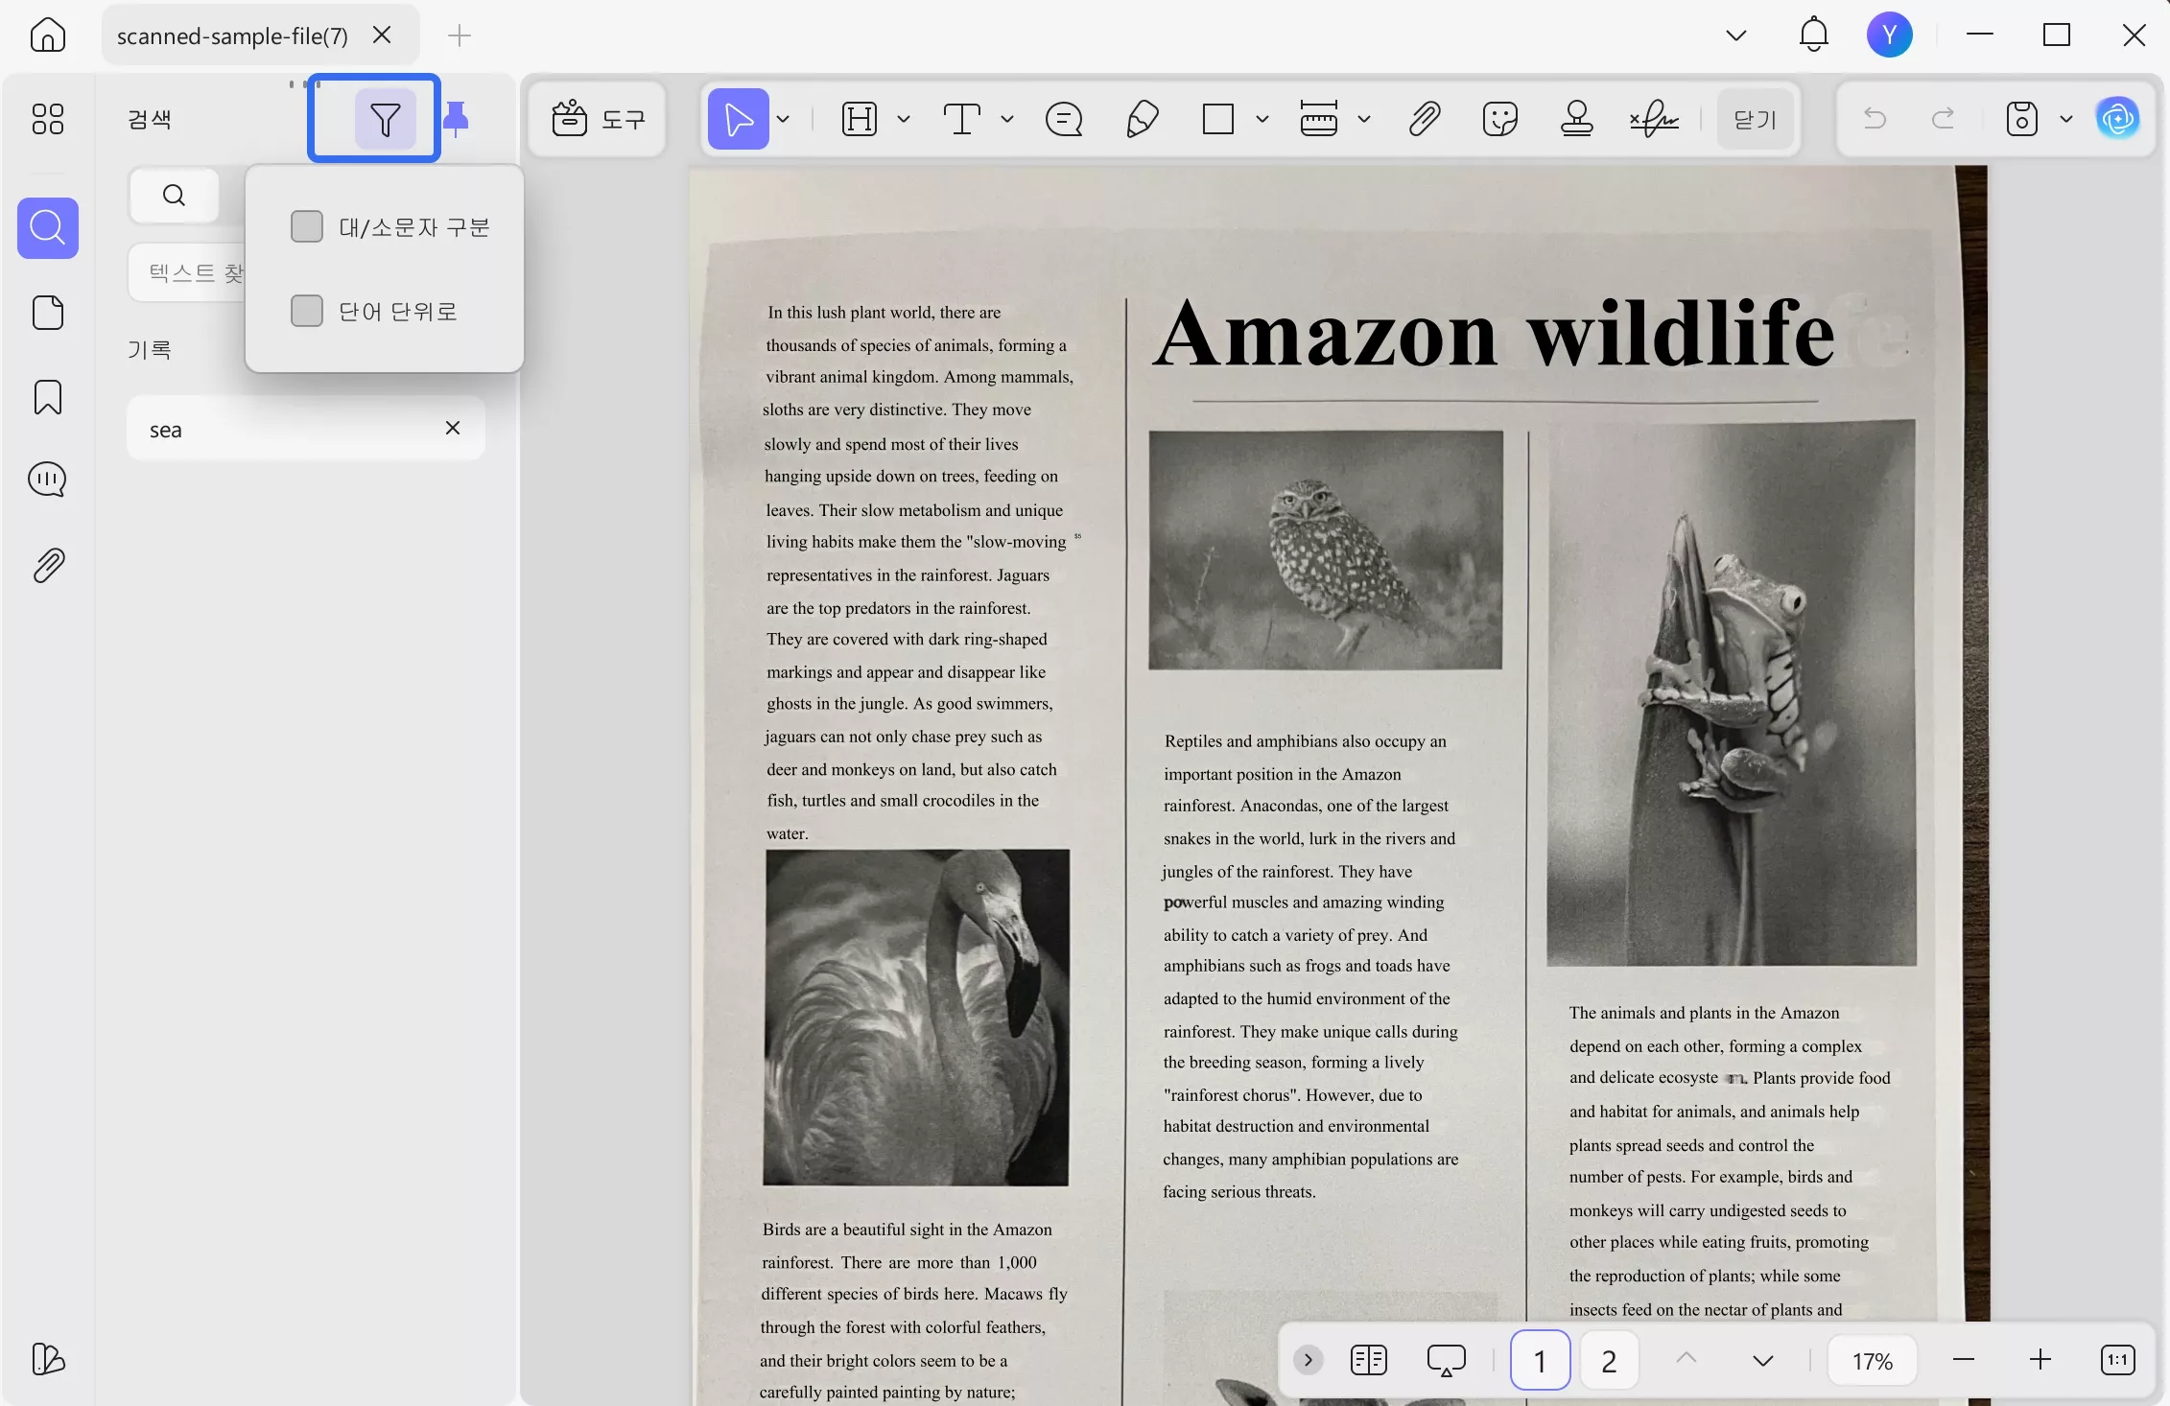The image size is (2170, 1406).
Task: Open the sticker tool
Action: [1499, 119]
